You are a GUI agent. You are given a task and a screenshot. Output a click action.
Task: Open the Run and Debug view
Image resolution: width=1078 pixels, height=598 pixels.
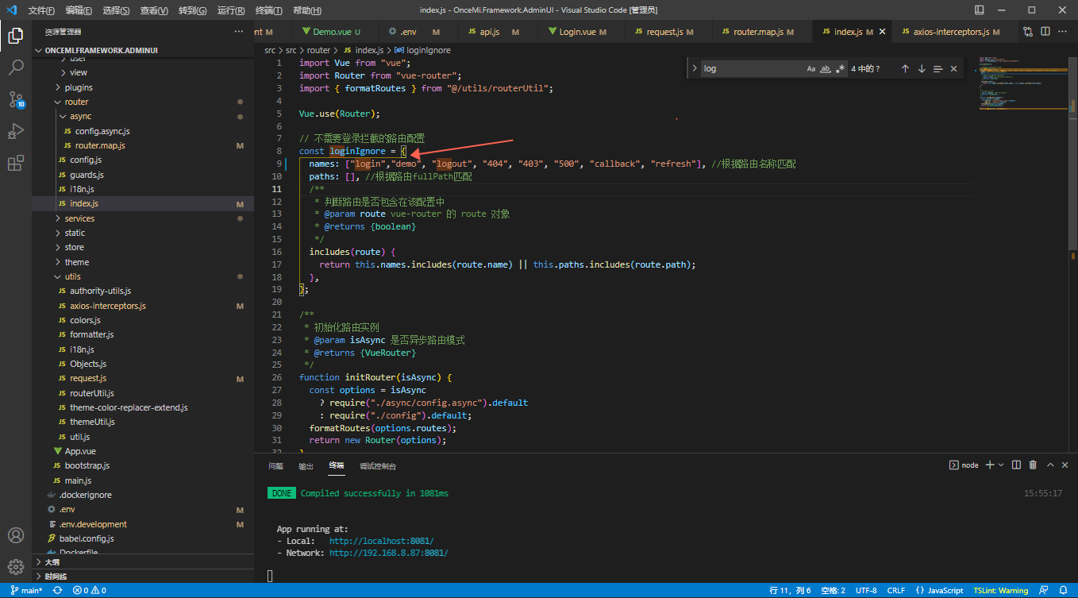tap(16, 131)
